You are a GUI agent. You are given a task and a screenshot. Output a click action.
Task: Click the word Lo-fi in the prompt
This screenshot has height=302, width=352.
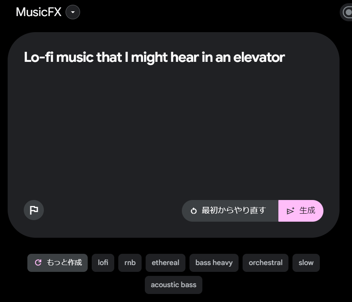click(x=39, y=57)
